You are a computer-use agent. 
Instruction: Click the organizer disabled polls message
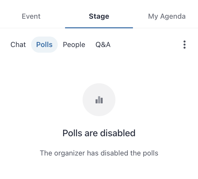point(99,153)
